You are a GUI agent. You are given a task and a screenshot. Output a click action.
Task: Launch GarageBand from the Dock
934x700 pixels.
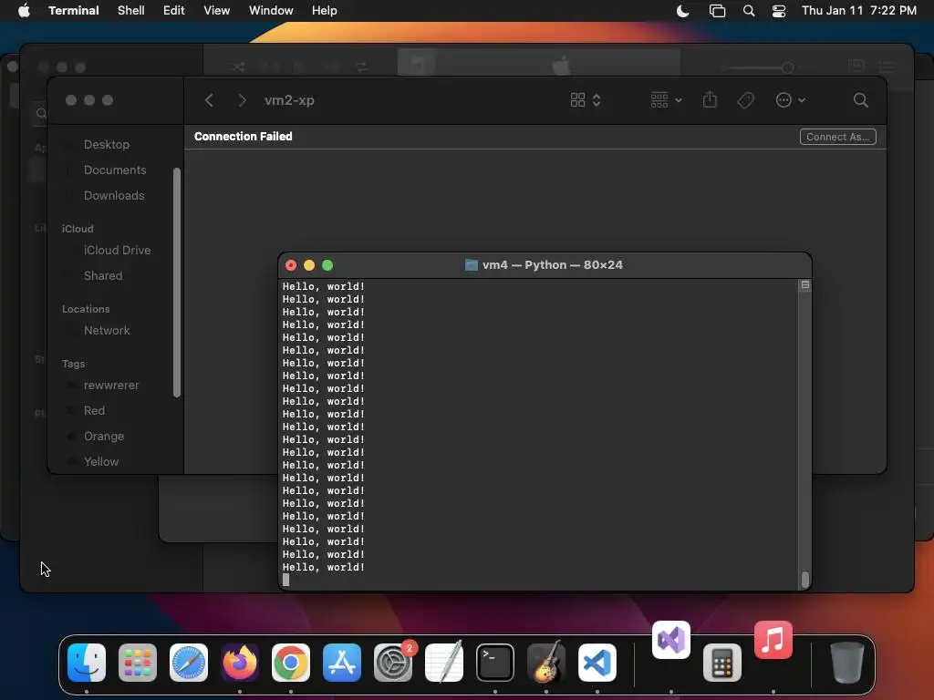click(x=546, y=663)
